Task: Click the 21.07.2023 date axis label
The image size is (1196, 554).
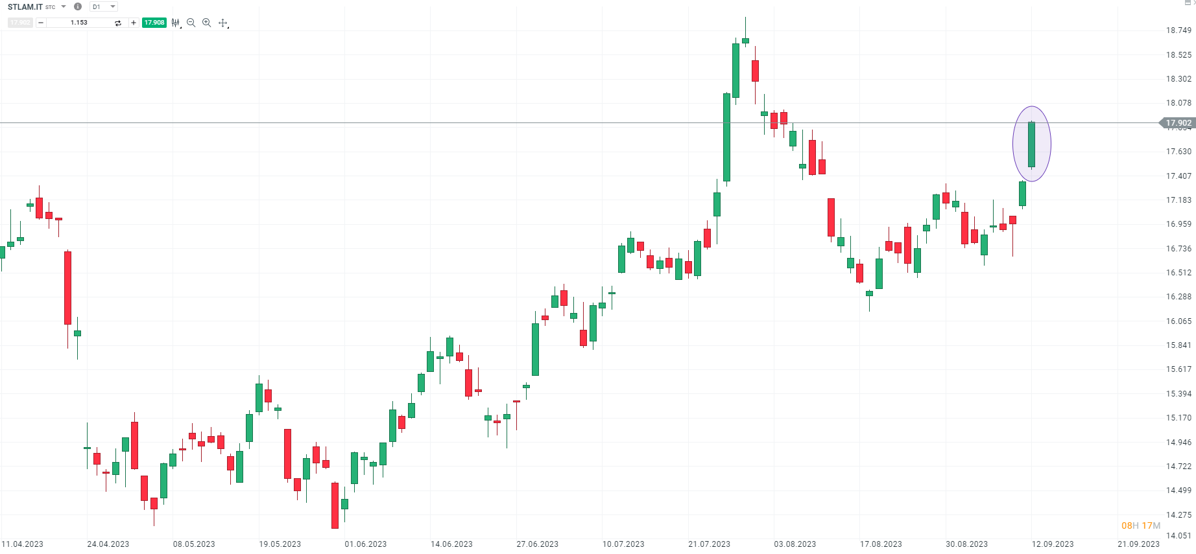Action: click(709, 544)
